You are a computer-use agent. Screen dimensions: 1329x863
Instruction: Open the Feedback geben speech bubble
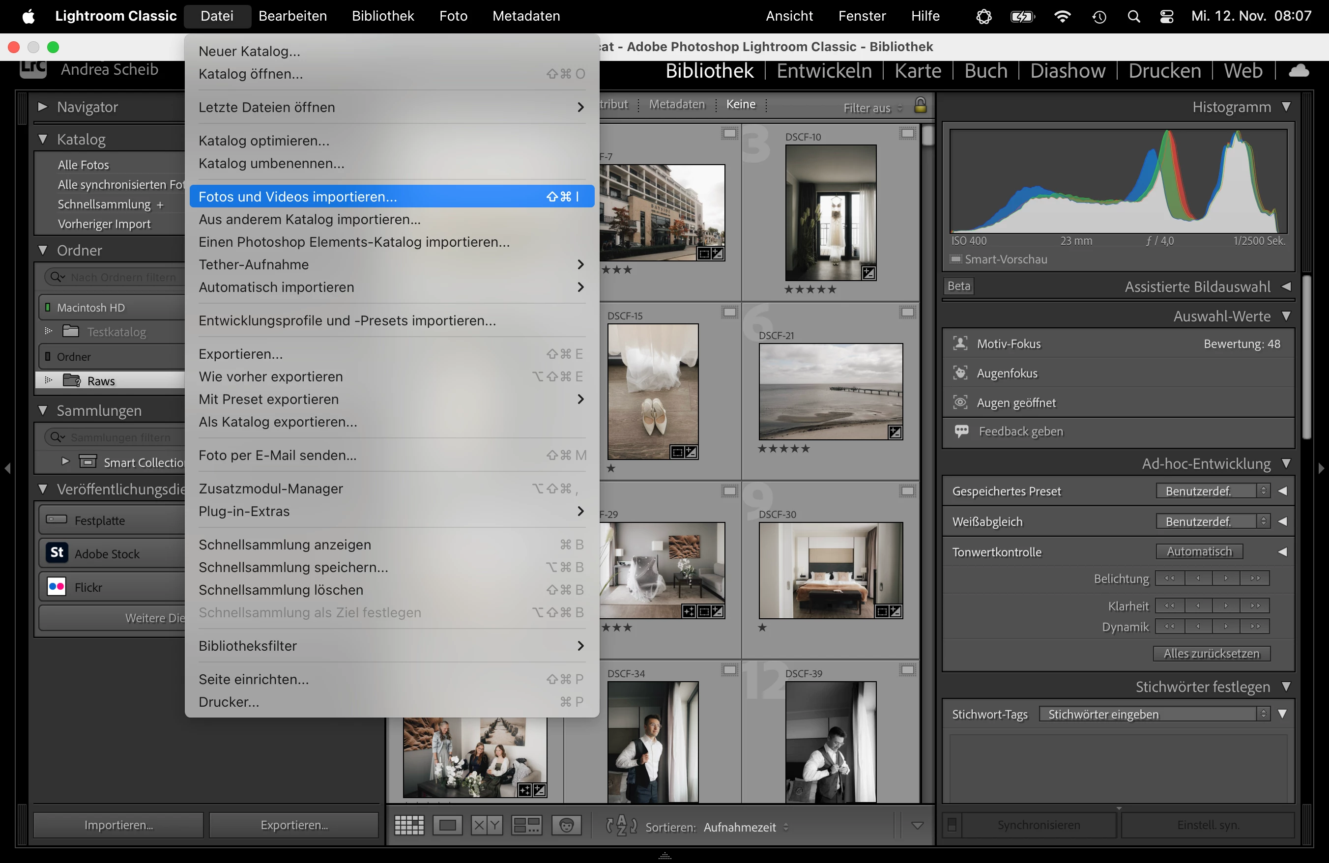961,431
